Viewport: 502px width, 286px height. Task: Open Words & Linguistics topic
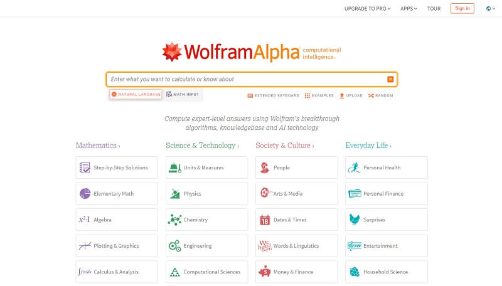(296, 246)
